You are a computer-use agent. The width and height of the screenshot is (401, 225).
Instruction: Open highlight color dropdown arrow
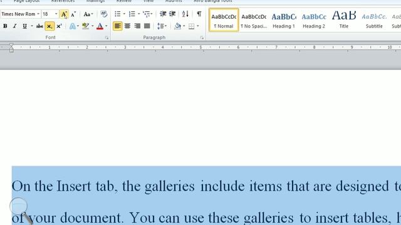coord(92,26)
